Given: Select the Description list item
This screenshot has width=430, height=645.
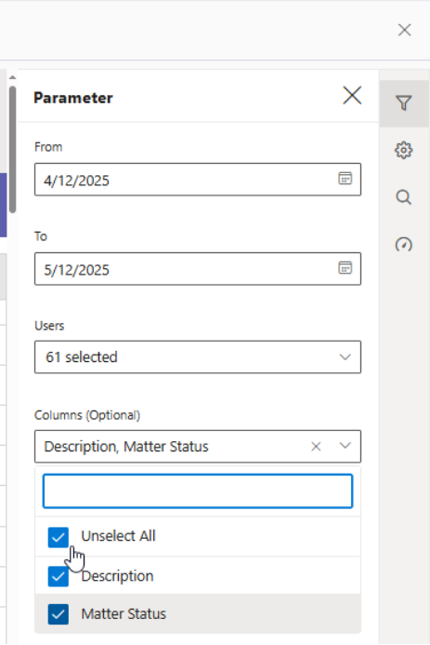Looking at the screenshot, I should [198, 575].
